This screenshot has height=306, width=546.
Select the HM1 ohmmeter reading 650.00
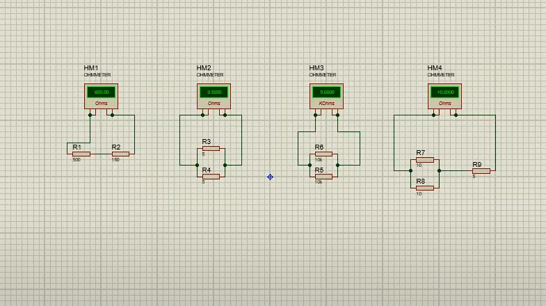101,96
